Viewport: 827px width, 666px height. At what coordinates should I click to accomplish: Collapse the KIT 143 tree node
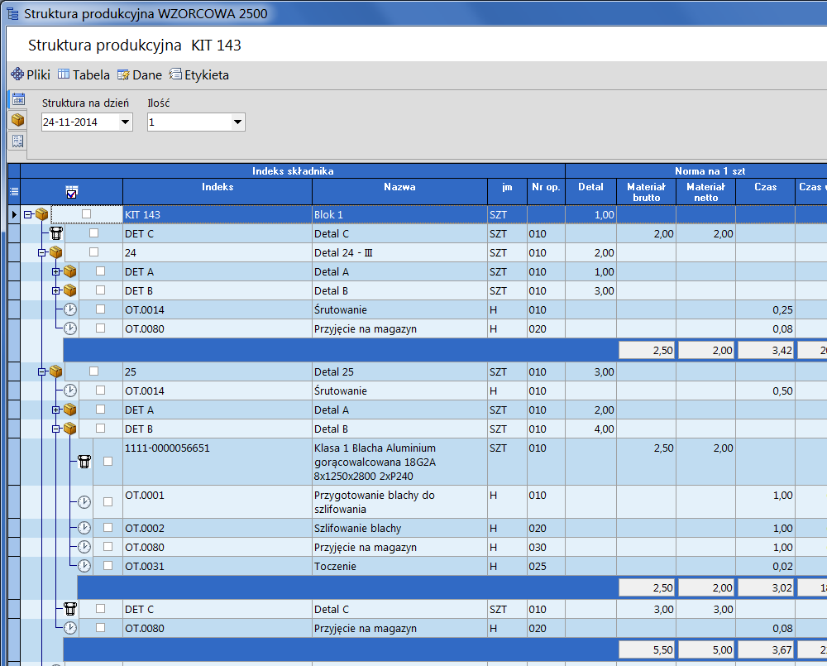coord(28,215)
